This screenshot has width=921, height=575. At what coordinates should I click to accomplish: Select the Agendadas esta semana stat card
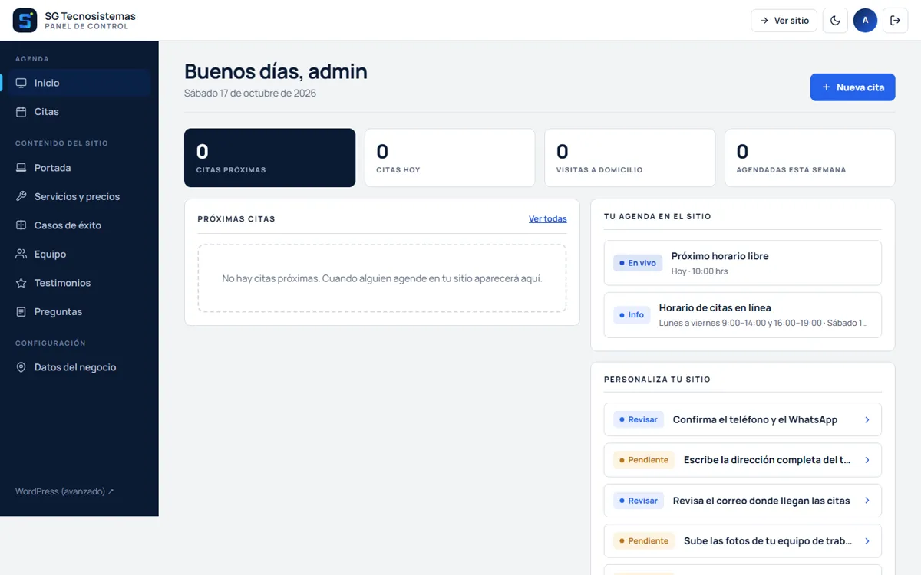pyautogui.click(x=810, y=158)
